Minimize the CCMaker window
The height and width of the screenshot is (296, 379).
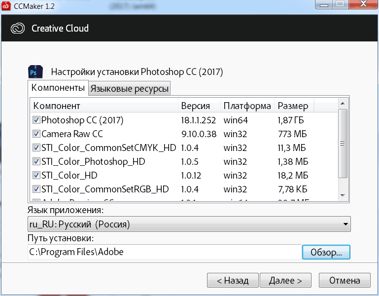coord(324,4)
